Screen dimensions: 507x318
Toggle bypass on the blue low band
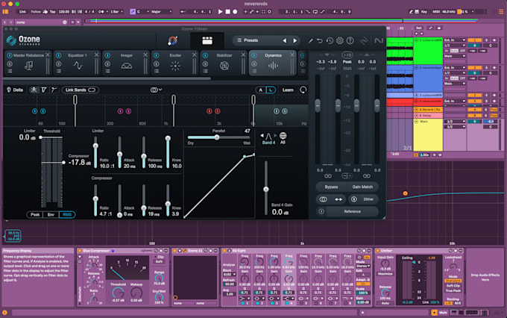pos(34,111)
